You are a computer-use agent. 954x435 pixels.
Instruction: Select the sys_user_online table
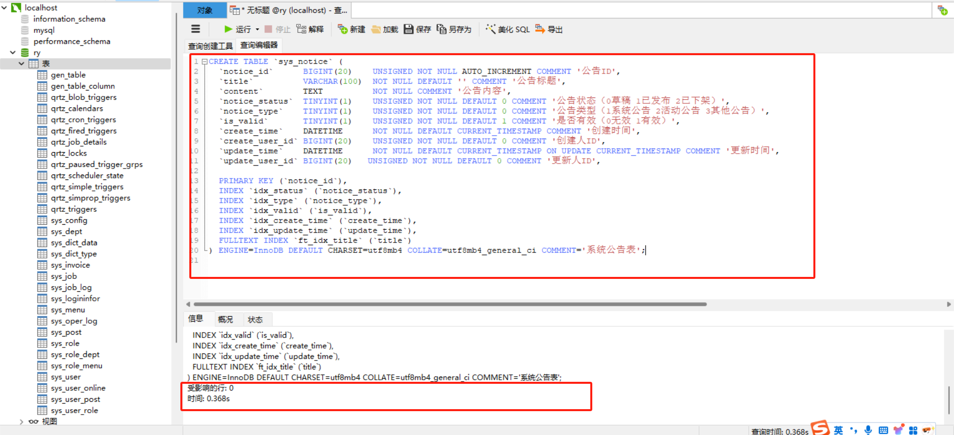[78, 388]
